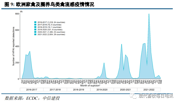Click the 2016-2017 legend color swatch
This screenshot has height=104, width=179.
[35, 22]
